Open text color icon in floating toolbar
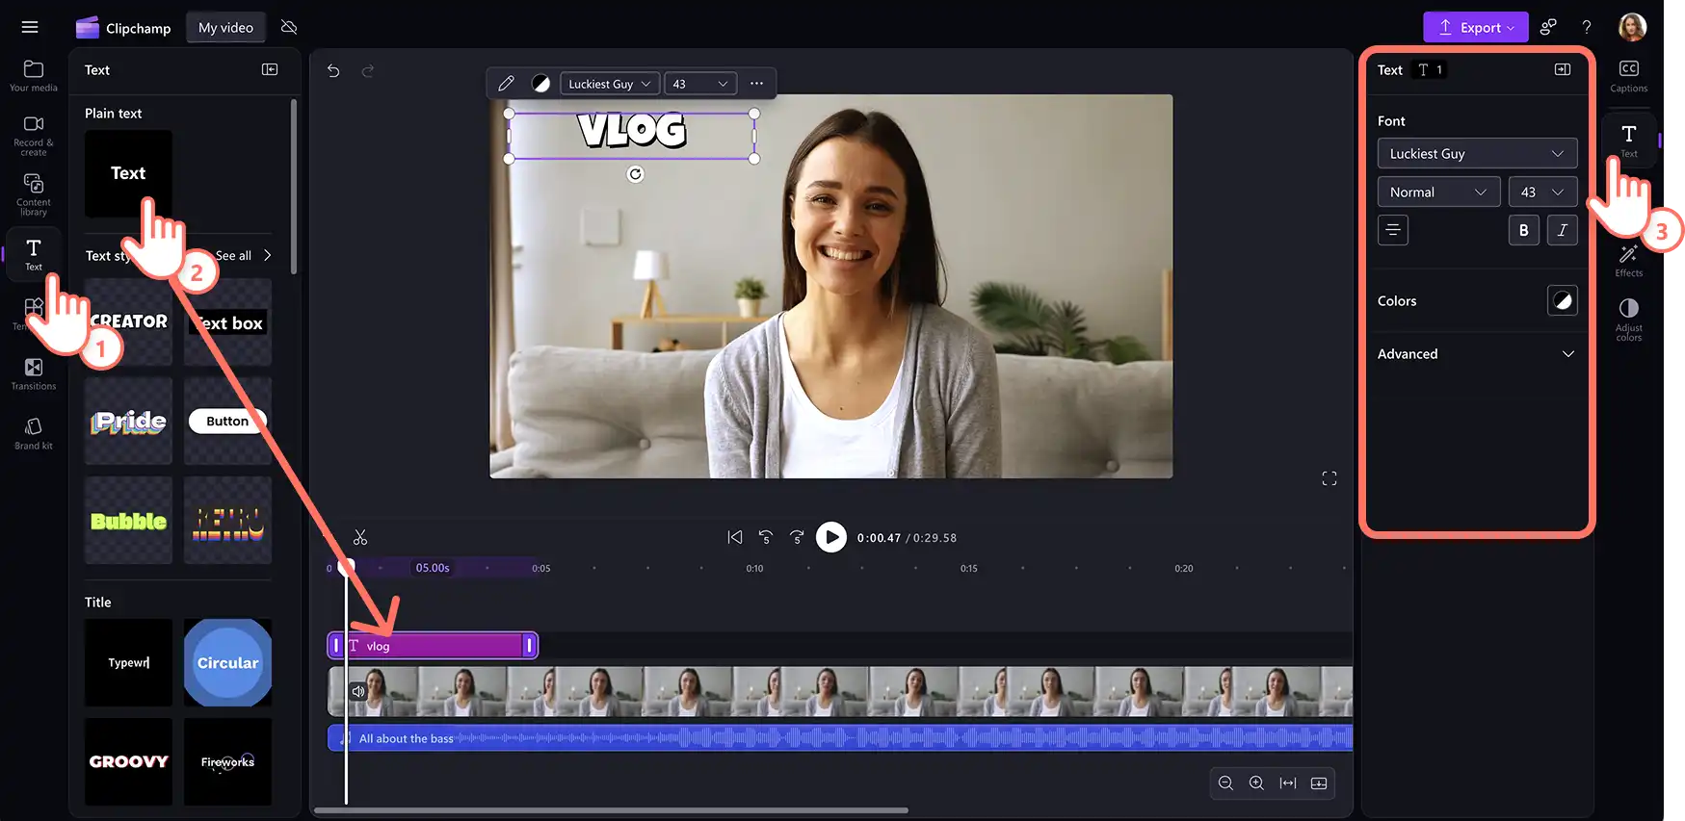Screen dimensions: 1685x821 point(541,84)
